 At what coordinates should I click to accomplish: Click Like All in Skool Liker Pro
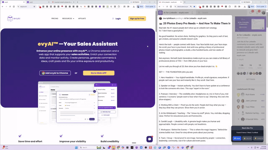click(247, 139)
